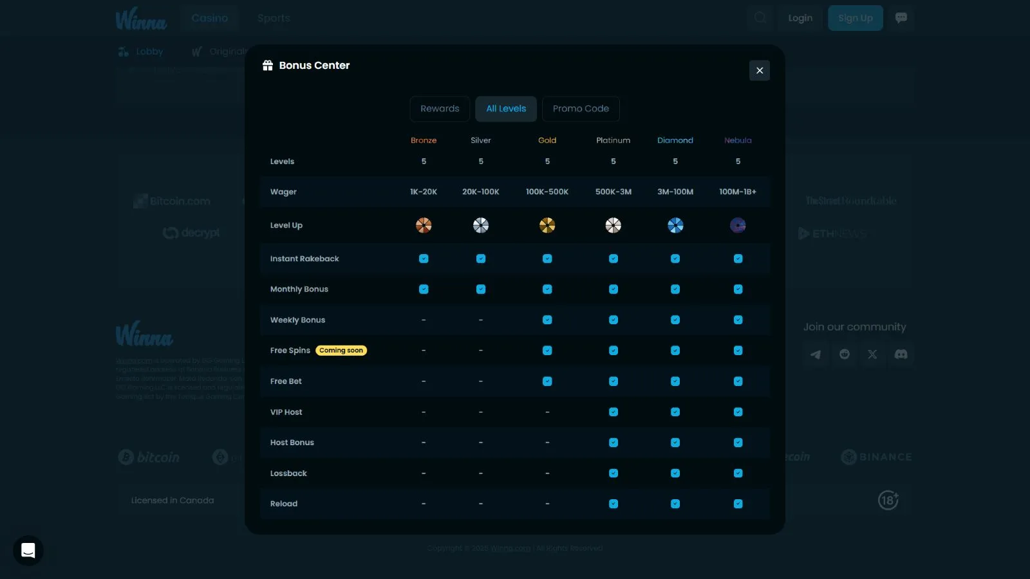This screenshot has height=579, width=1030.
Task: Close the Bonus Center dialog
Action: pyautogui.click(x=760, y=71)
